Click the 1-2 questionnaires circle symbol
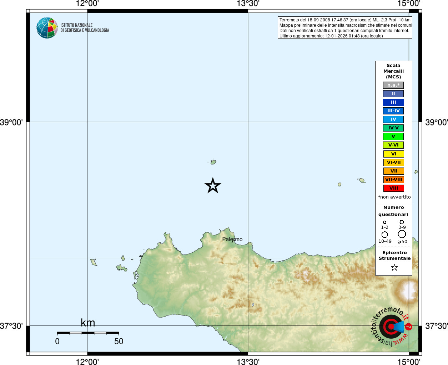Viewport: 448px width, 365px height. [x=384, y=222]
